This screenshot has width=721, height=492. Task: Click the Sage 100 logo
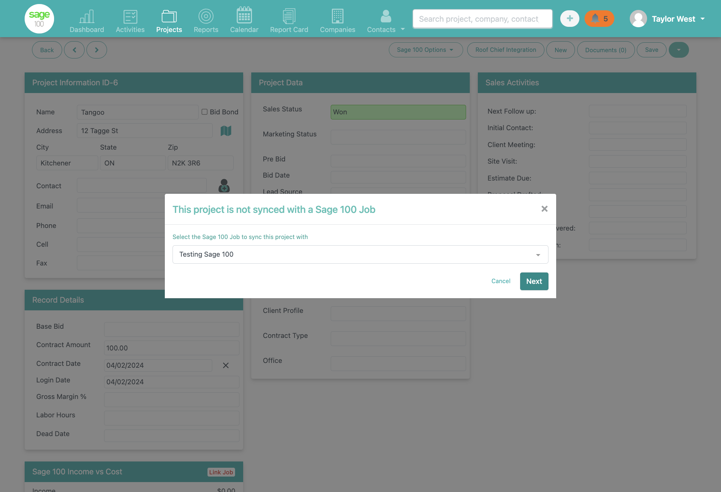[39, 19]
